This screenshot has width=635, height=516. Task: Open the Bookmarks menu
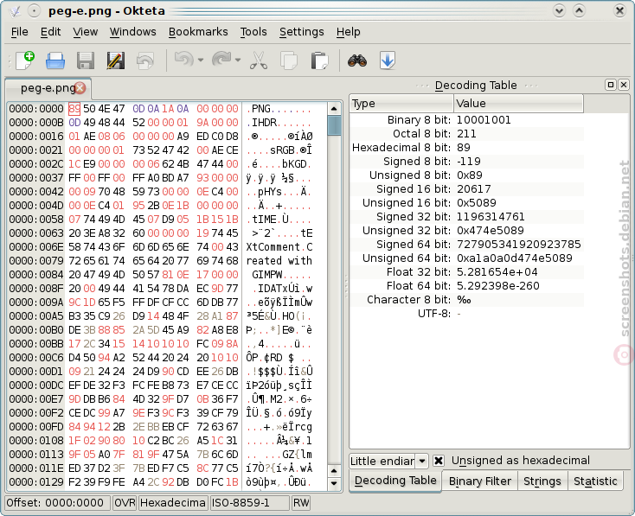pos(198,32)
